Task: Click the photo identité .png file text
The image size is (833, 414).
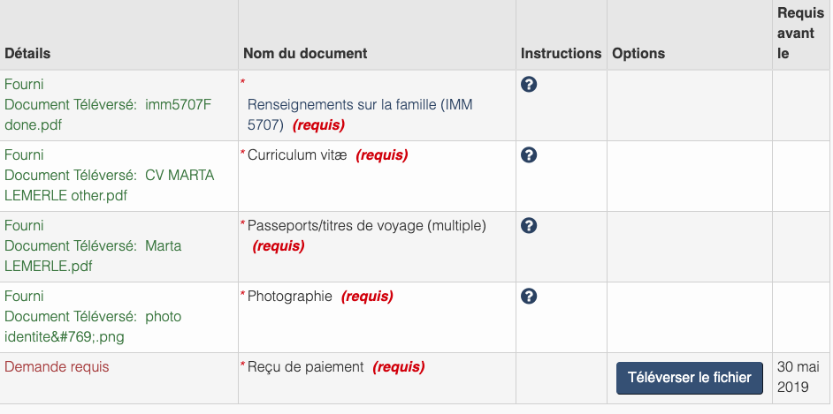Action: point(93,327)
